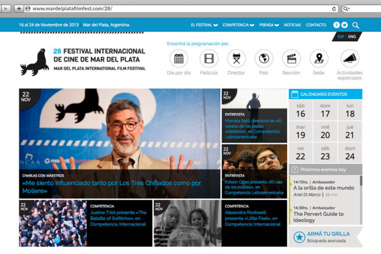Click the upcoming events list scrollbar
The image size is (381, 254).
[361, 180]
